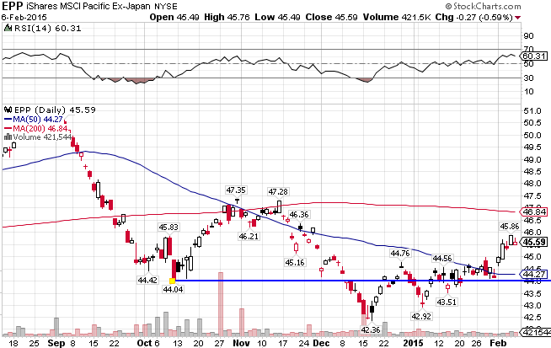Click the Open 45.49 header value
Image resolution: width=551 pixels, height=348 pixels.
[174, 17]
